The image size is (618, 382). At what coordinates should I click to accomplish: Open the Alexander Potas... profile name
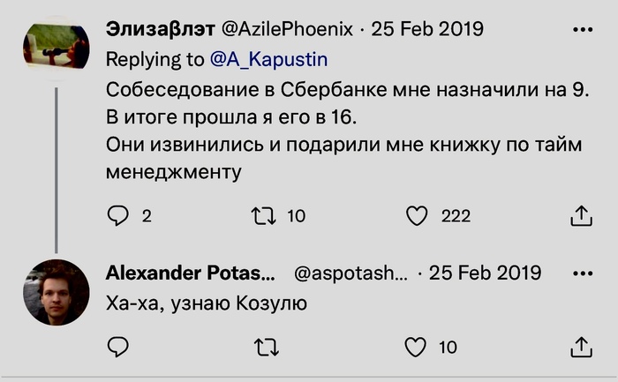tap(190, 274)
